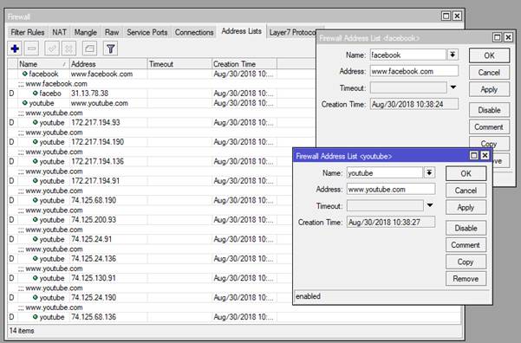
Task: Disable the youtube address list entry
Action: pos(466,228)
